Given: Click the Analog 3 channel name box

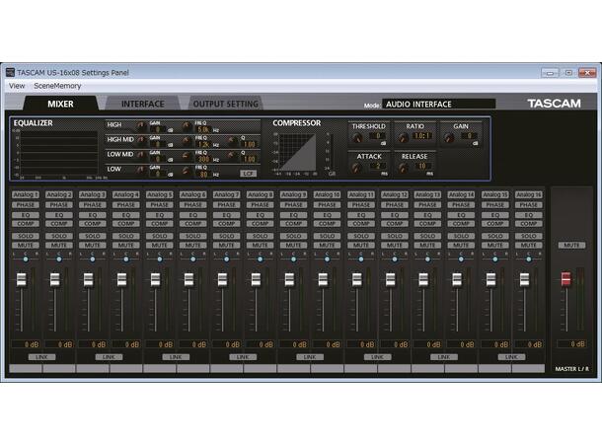Looking at the screenshot, I should point(93,368).
